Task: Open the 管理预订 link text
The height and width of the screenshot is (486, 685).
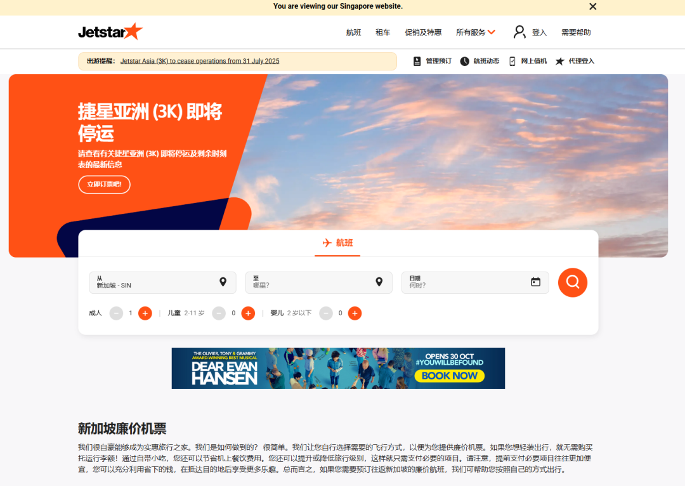Action: 439,61
